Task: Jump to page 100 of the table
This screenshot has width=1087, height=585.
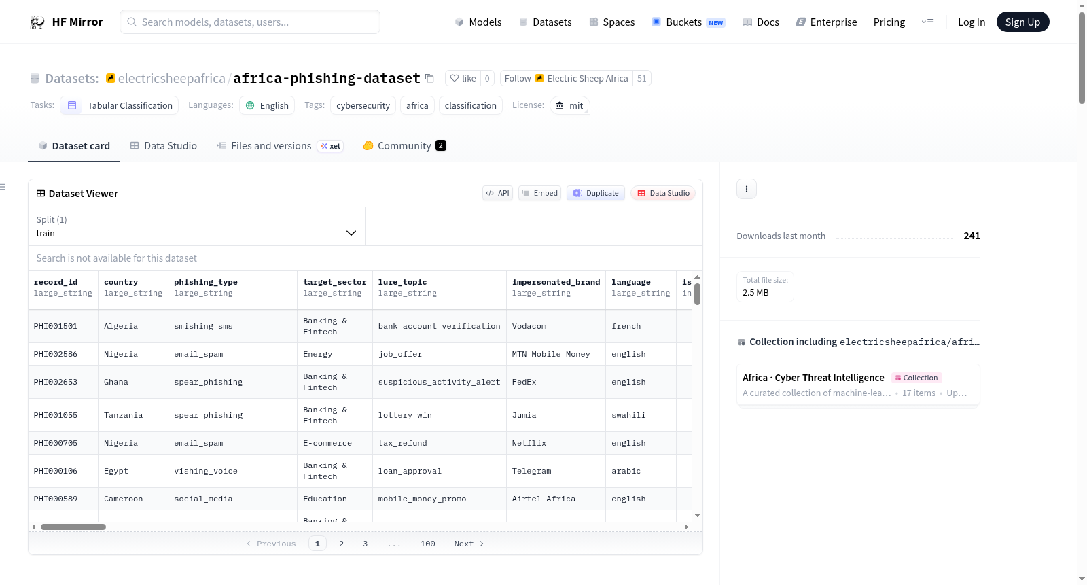Action: pos(428,544)
